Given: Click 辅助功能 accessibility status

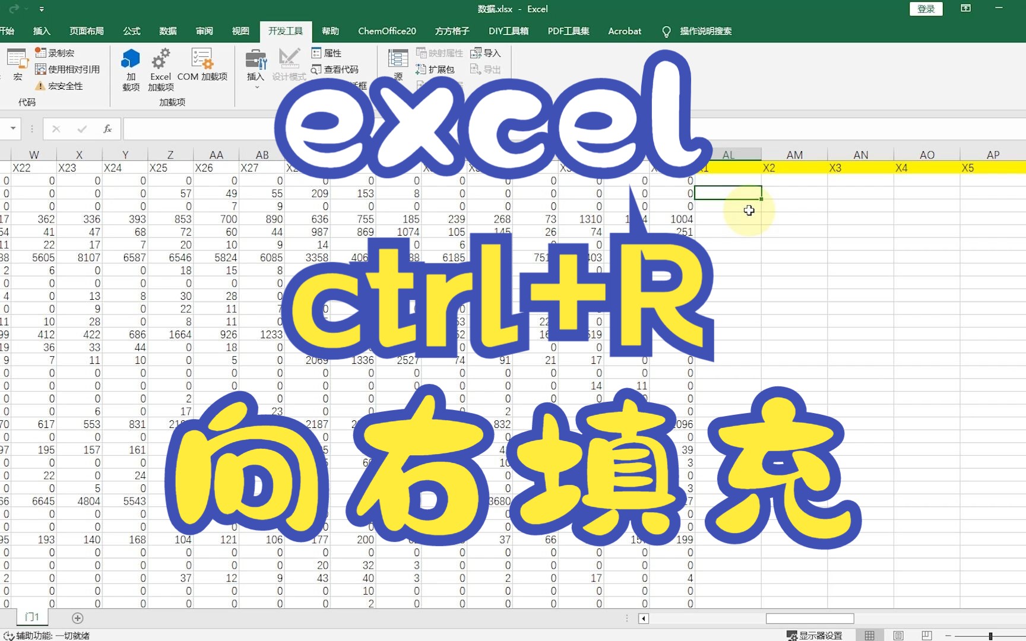Looking at the screenshot, I should coord(47,635).
